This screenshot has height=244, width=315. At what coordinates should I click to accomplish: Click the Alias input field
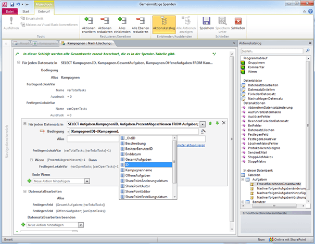(136, 139)
